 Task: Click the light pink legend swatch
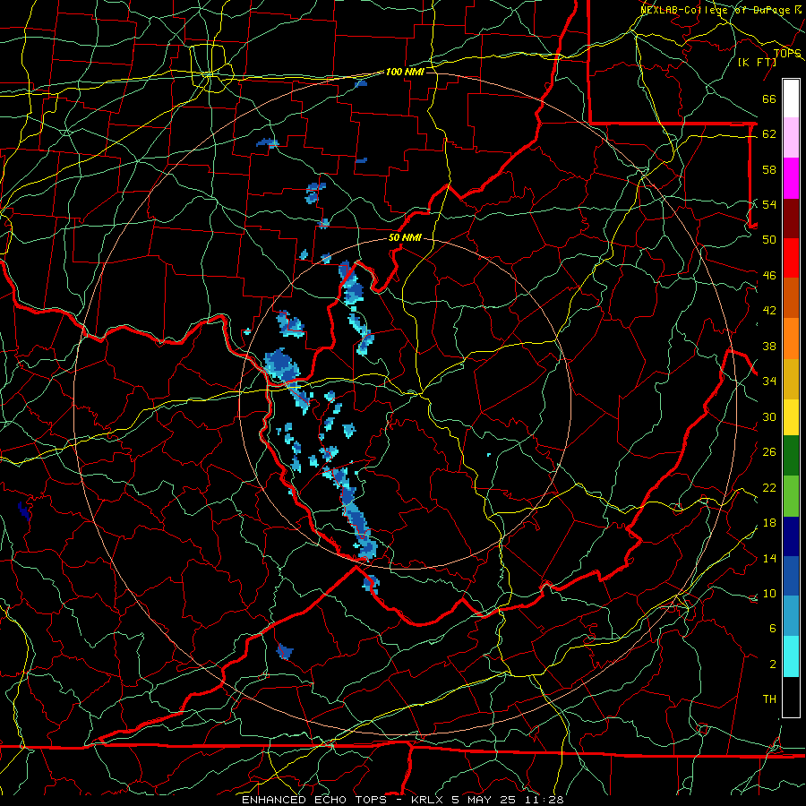click(x=791, y=137)
